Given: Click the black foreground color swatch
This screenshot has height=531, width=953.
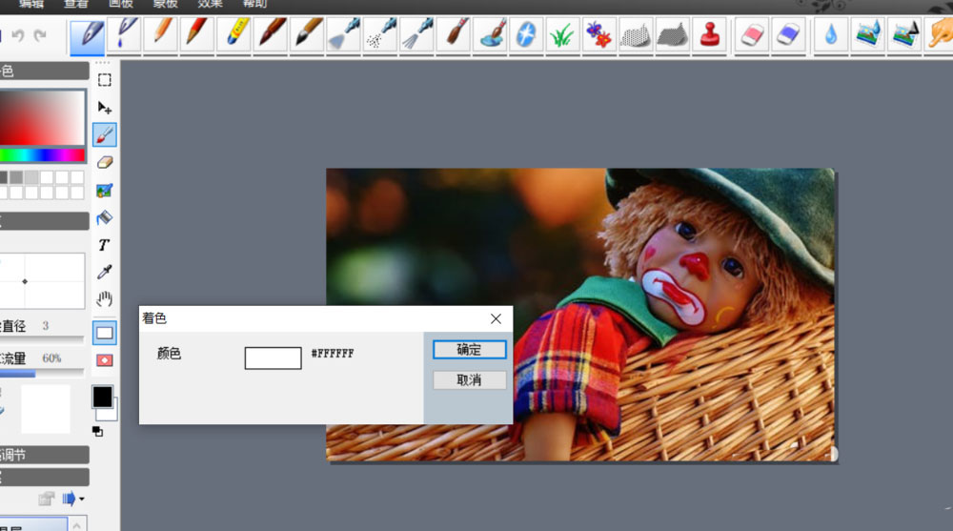Looking at the screenshot, I should point(102,398).
